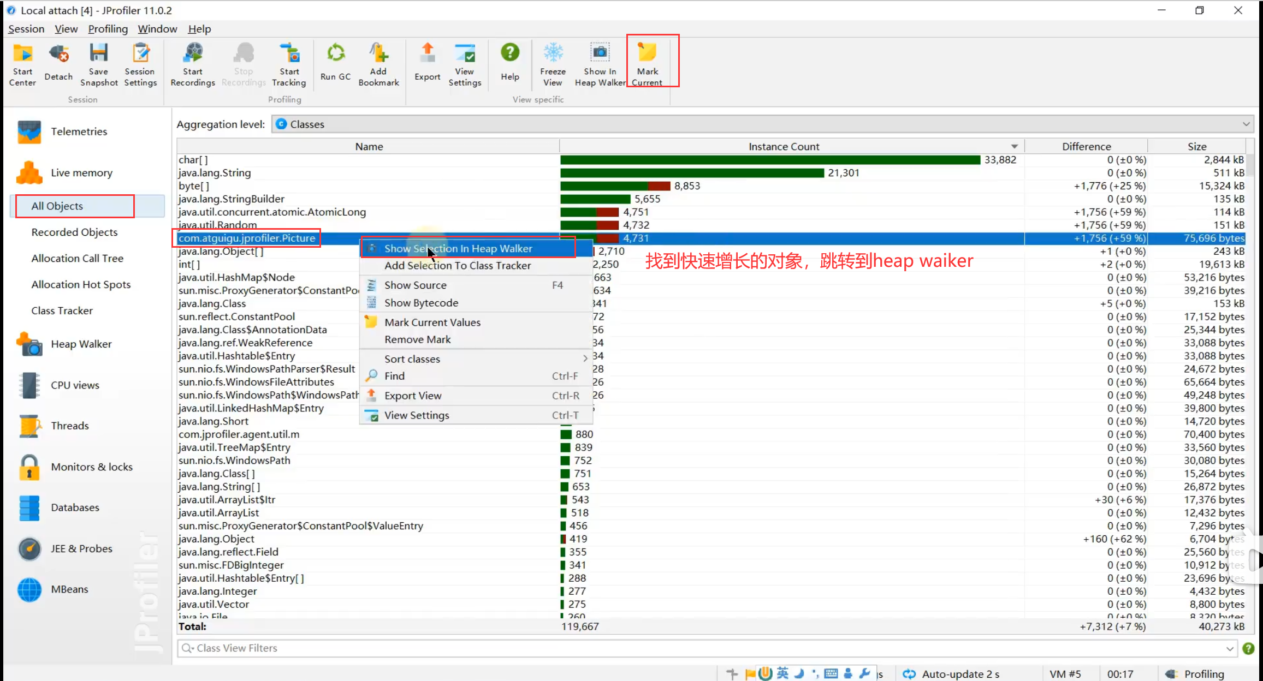Open the View menu
1263x681 pixels.
point(66,29)
